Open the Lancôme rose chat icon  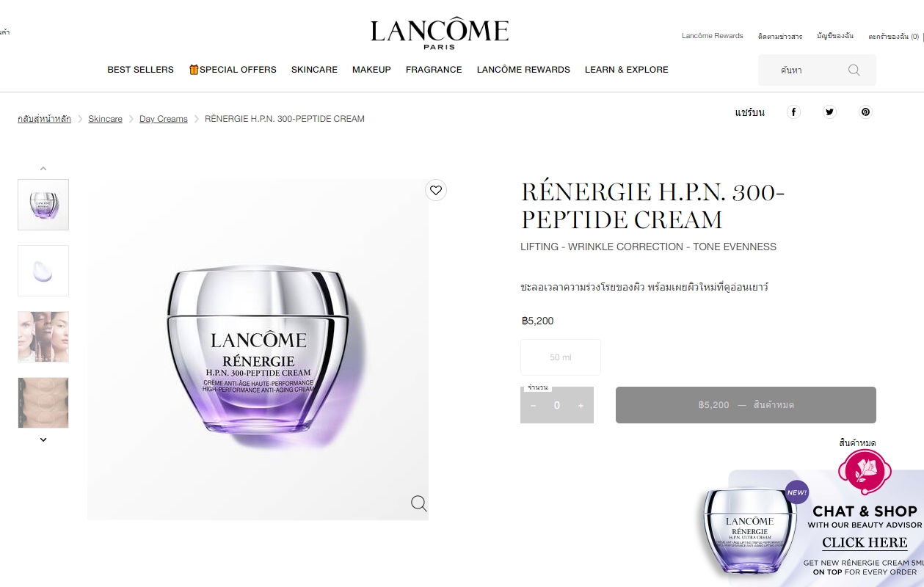pos(865,472)
